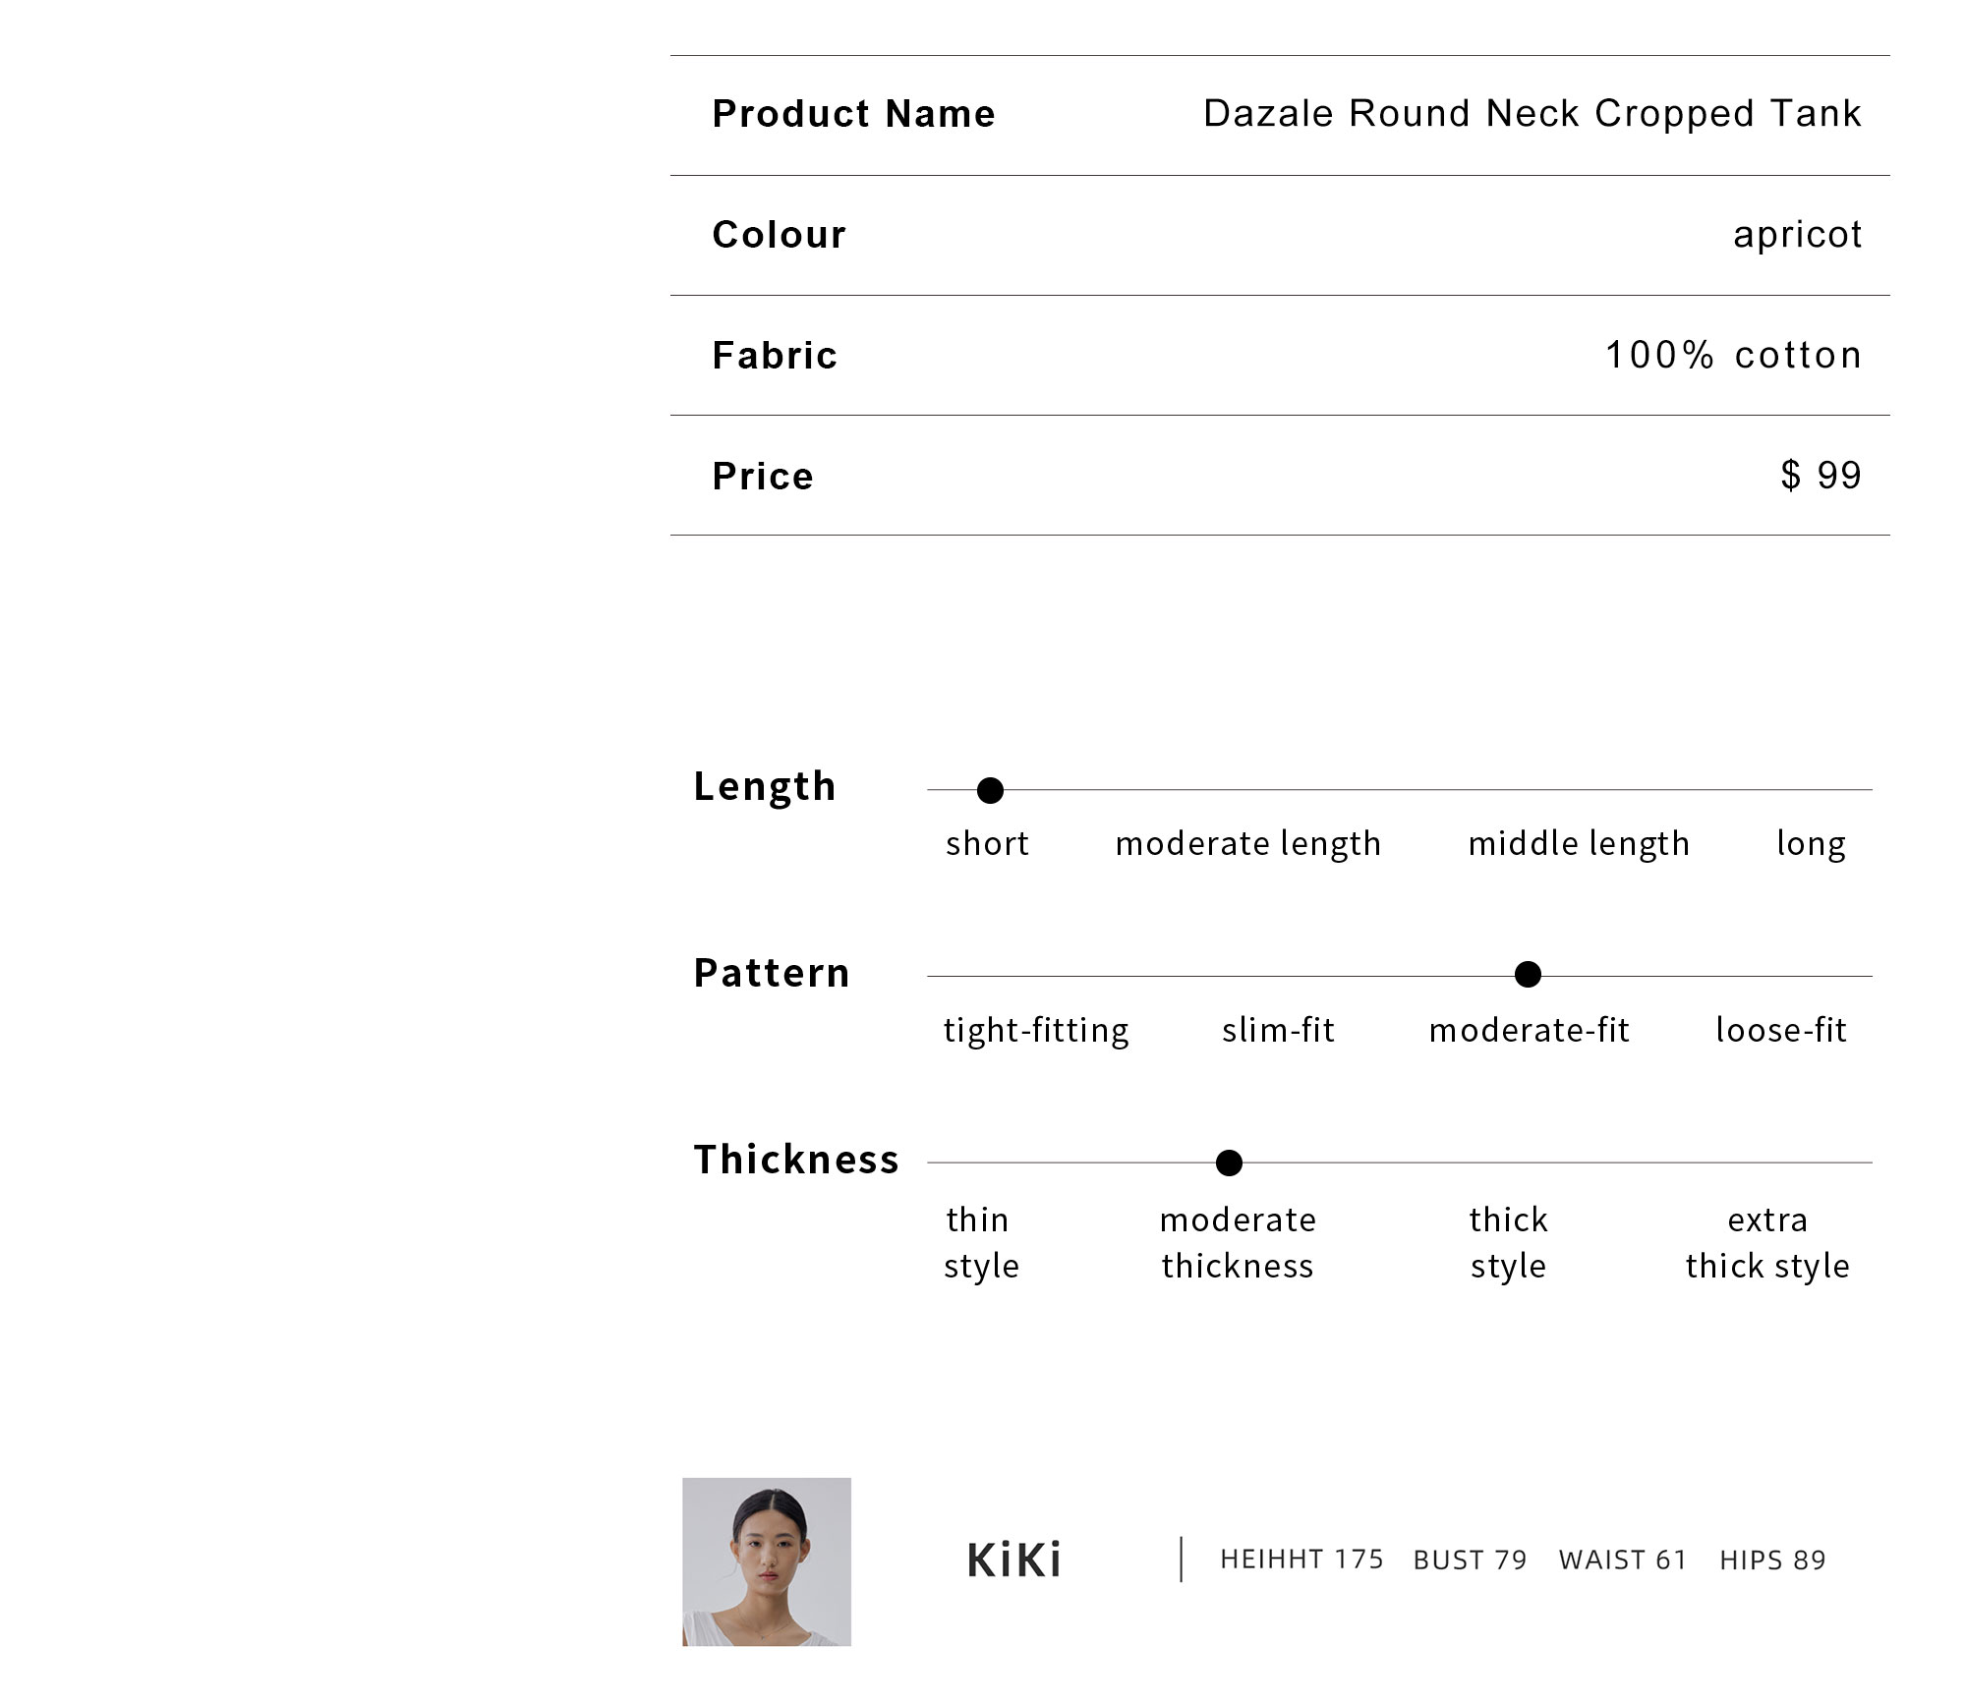This screenshot has width=1966, height=1702.
Task: Click the 'BUST 79' measurement text
Action: point(1470,1560)
